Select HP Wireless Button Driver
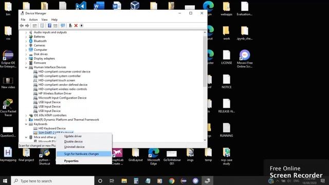The height and width of the screenshot is (185, 329). [x=55, y=94]
